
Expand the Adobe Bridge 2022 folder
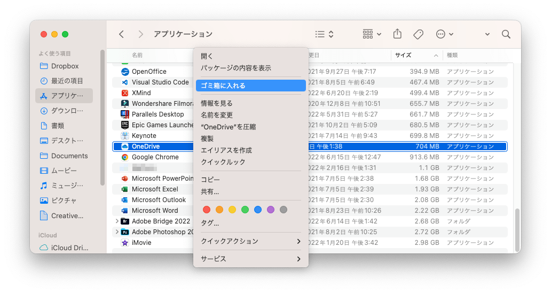click(117, 221)
